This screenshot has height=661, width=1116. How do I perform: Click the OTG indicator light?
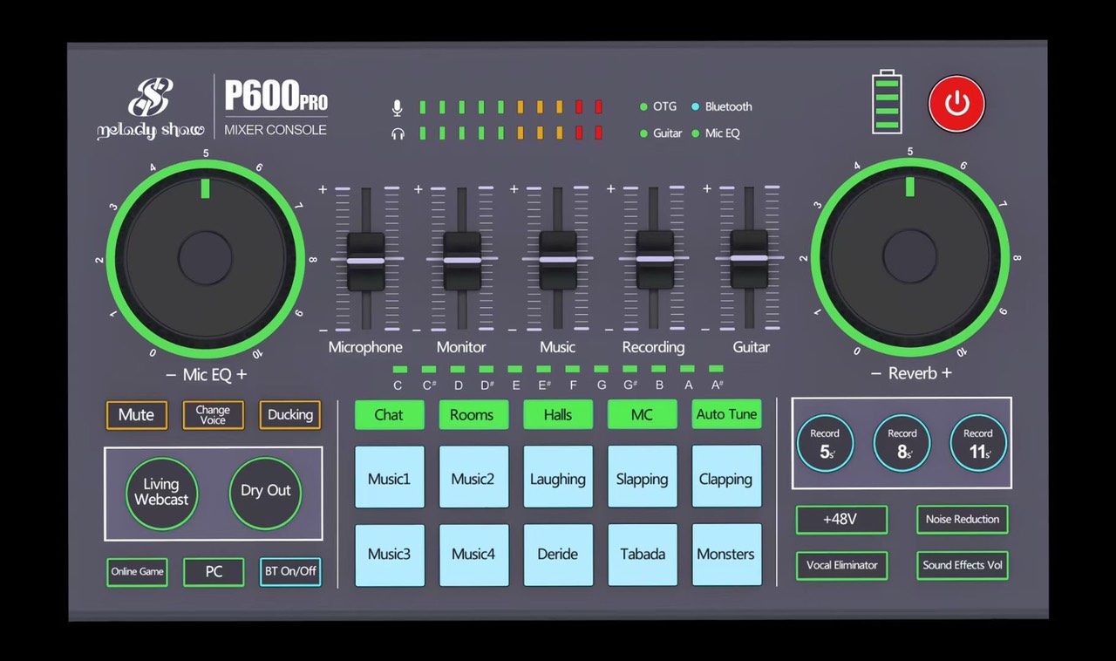(644, 106)
